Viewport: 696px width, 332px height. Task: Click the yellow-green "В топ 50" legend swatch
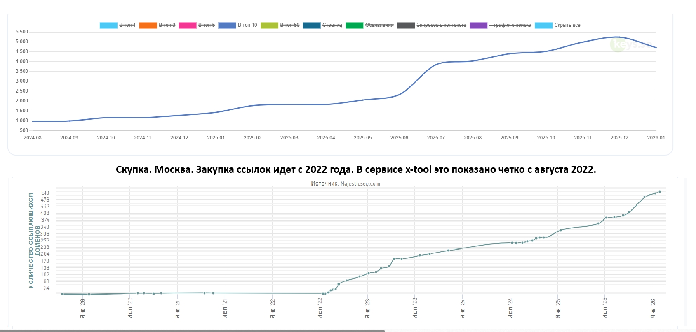pyautogui.click(x=269, y=25)
